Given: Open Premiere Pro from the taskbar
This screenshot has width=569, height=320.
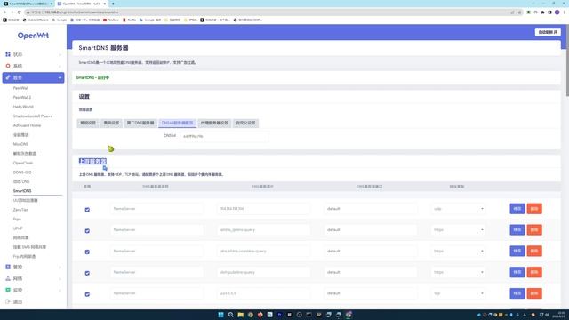Looking at the screenshot, I should (279, 315).
